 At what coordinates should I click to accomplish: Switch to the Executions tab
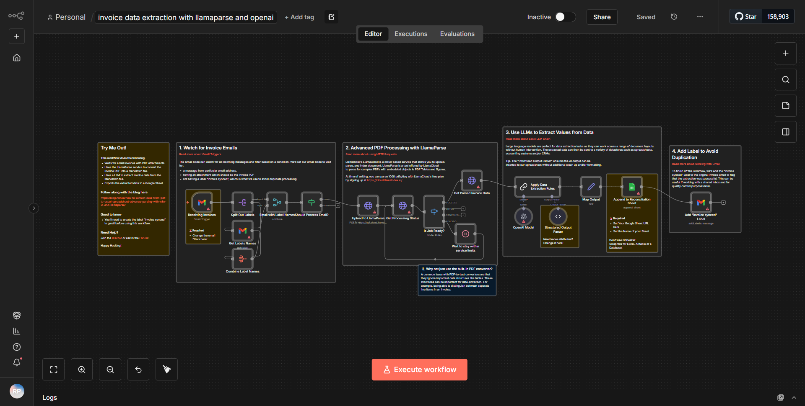point(410,33)
